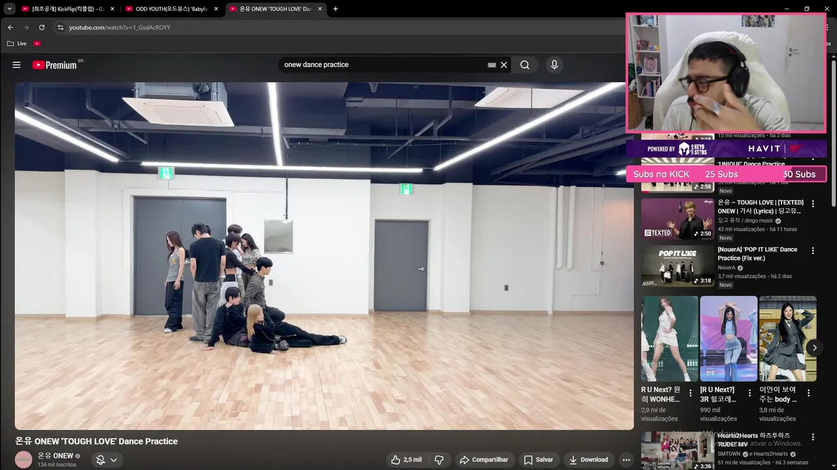Image resolution: width=837 pixels, height=470 pixels.
Task: Open the 온유 ONEW channel name link
Action: click(56, 456)
